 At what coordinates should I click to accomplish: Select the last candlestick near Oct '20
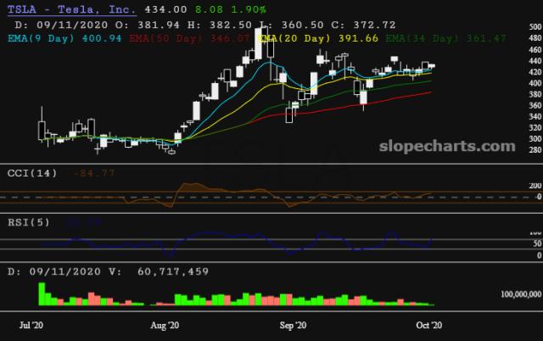tap(432, 66)
